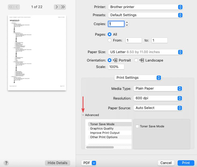The width and height of the screenshot is (197, 167).
Task: Open PDF options dropdown arrow
Action: 94,163
